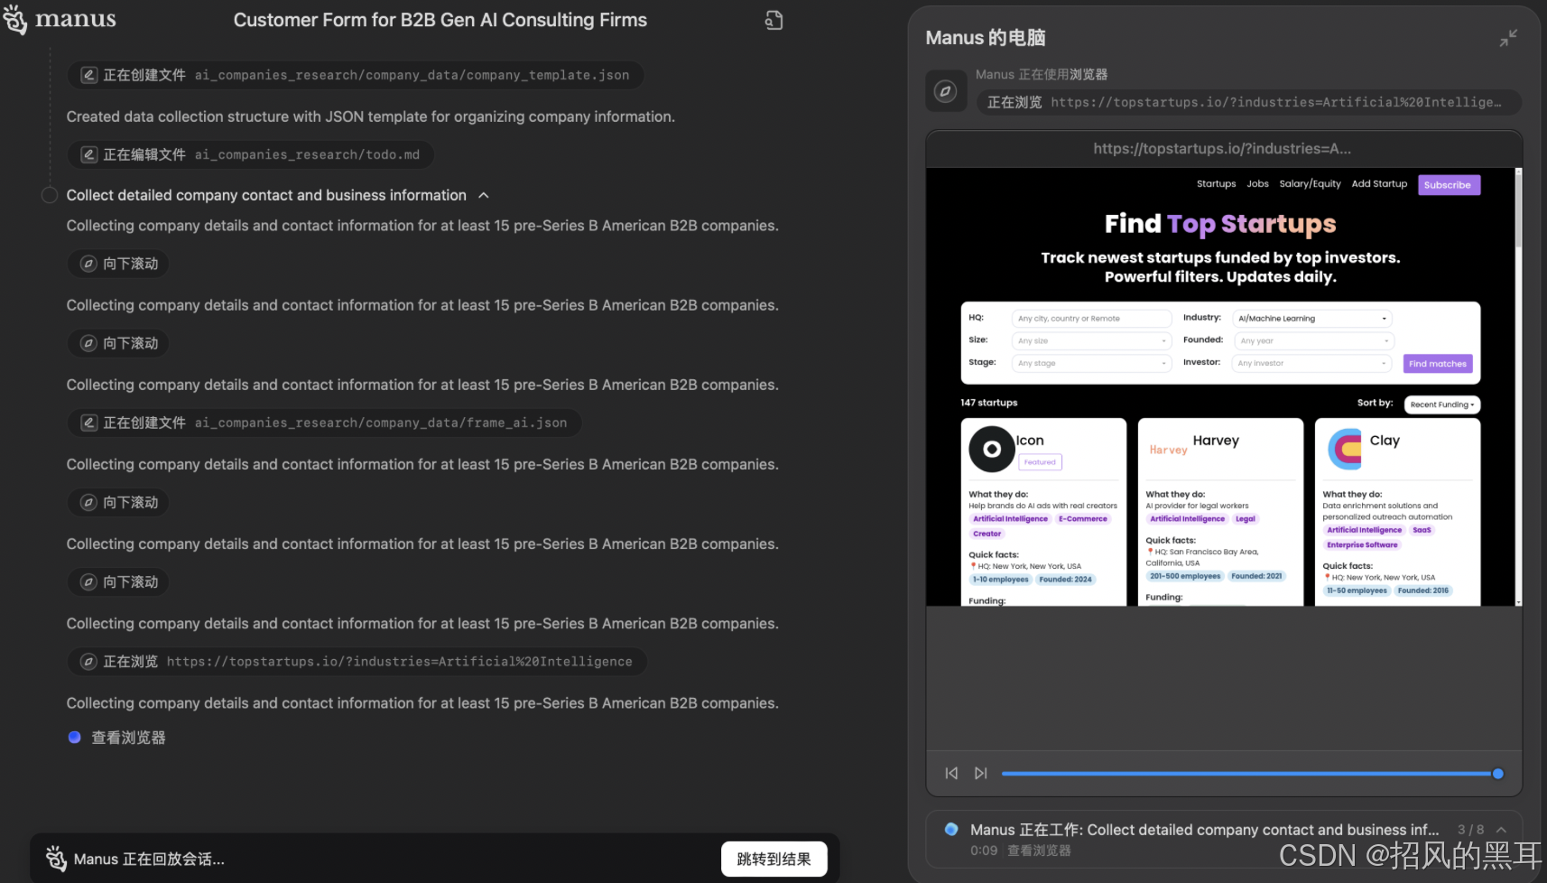Click the 正在浏览 URL chip in panel header

coord(1248,102)
